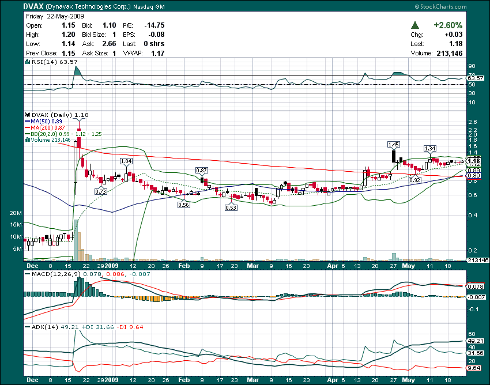This screenshot has height=385, width=490.
Task: Click the High value 1.20
Action: (x=69, y=35)
